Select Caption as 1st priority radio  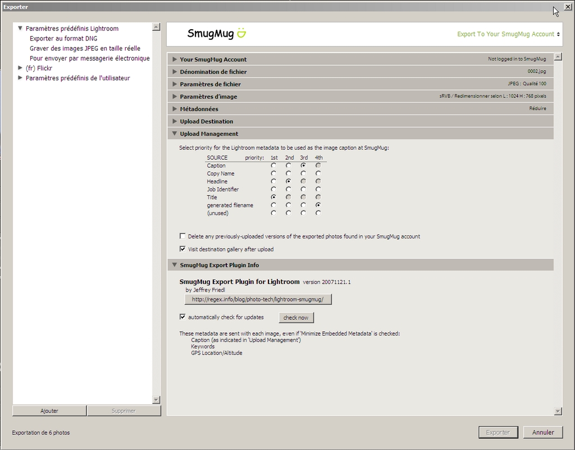pos(273,166)
